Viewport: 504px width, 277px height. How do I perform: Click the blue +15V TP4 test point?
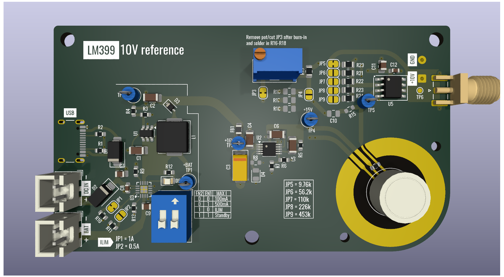310,120
